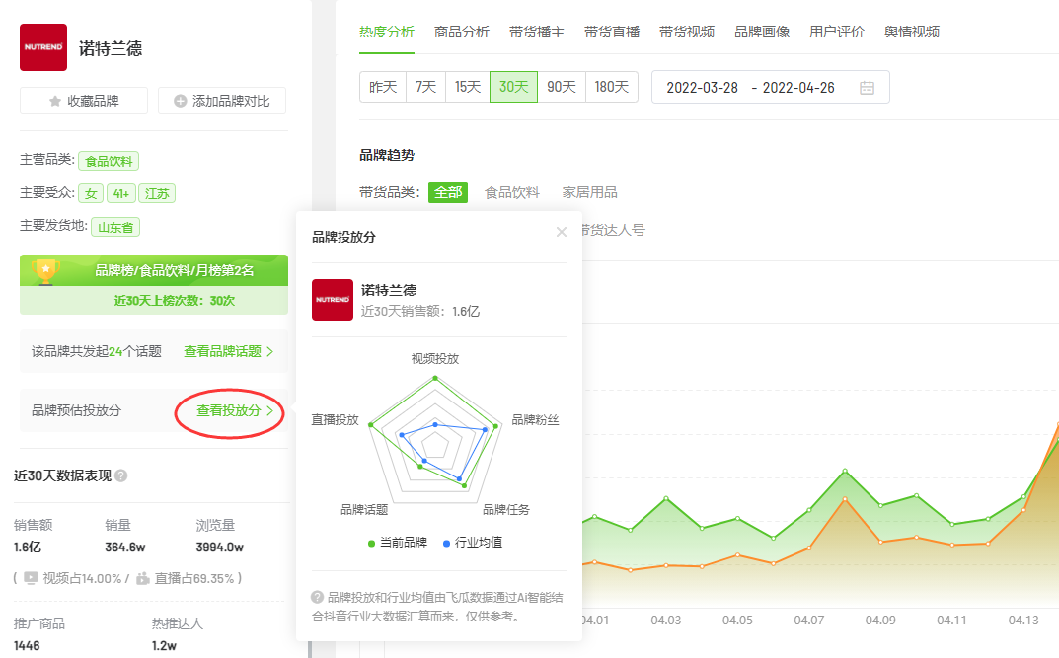Close the 品牌投放分 popup
The height and width of the screenshot is (658, 1059).
coord(562,232)
